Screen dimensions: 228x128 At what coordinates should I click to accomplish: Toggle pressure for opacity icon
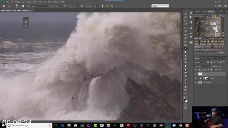pos(65,6)
